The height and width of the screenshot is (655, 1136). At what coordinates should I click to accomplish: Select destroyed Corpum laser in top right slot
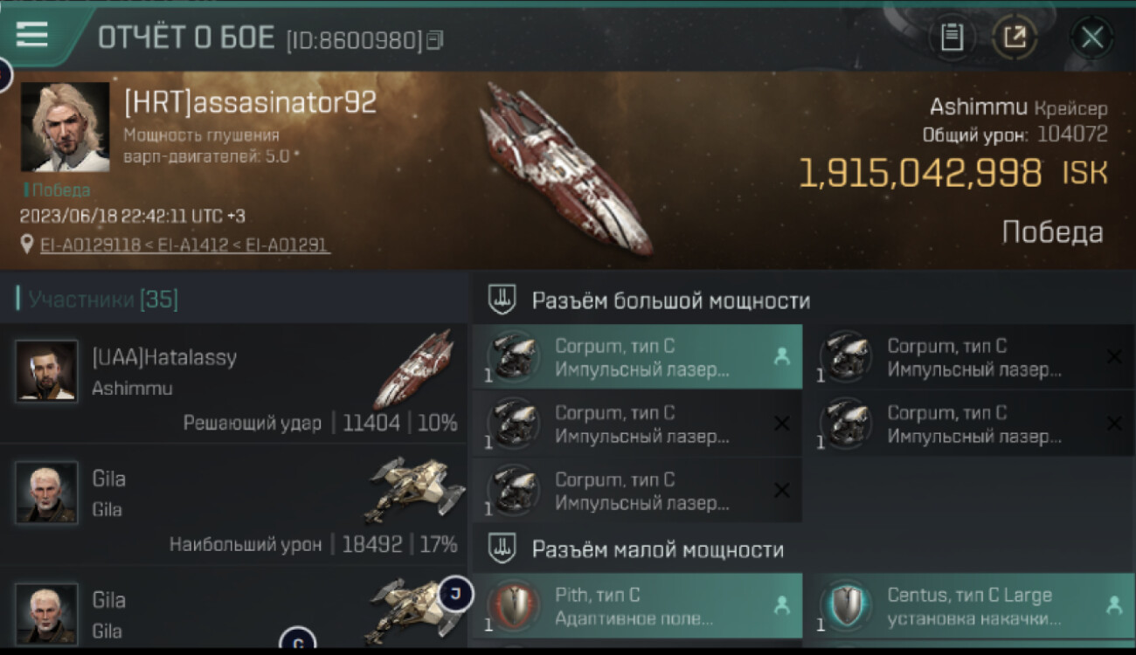[x=969, y=357]
